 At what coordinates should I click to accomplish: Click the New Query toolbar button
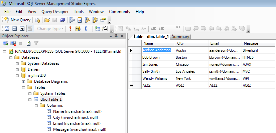pos(17,20)
